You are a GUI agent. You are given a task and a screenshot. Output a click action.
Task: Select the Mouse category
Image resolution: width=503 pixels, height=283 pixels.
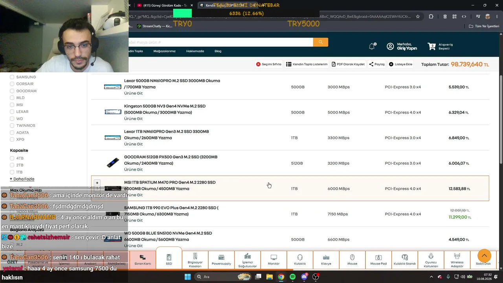[352, 260]
